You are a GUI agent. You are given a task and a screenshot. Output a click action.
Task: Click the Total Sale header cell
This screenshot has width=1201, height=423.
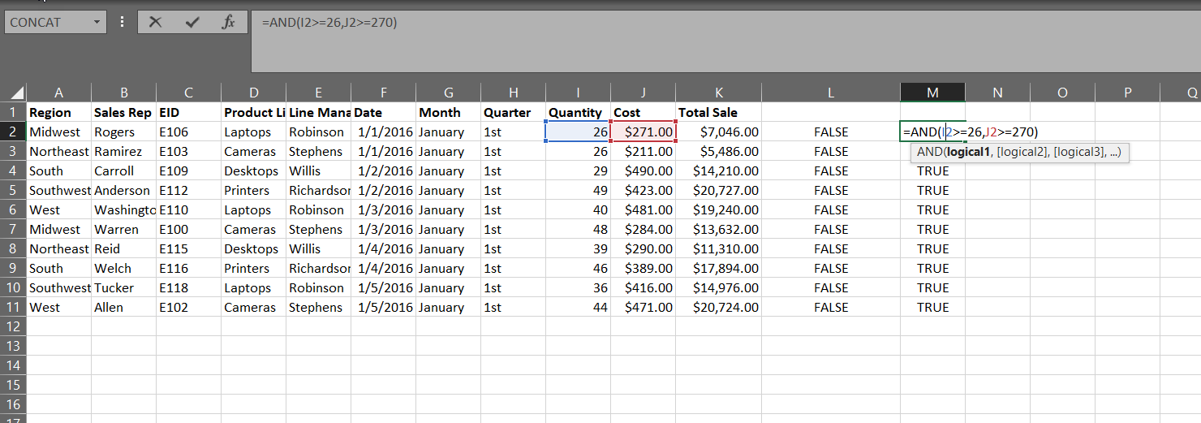coord(718,113)
